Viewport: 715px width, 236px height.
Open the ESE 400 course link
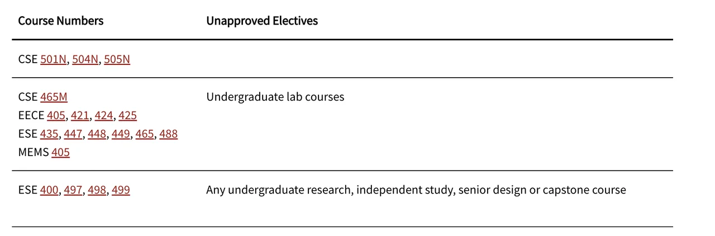pyautogui.click(x=49, y=190)
